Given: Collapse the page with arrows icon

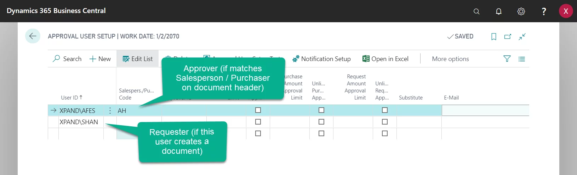Looking at the screenshot, I should tap(522, 36).
